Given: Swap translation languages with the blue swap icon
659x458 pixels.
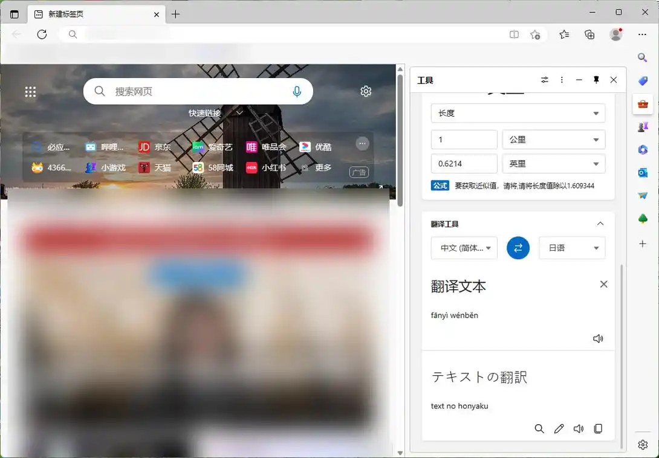Looking at the screenshot, I should point(518,248).
